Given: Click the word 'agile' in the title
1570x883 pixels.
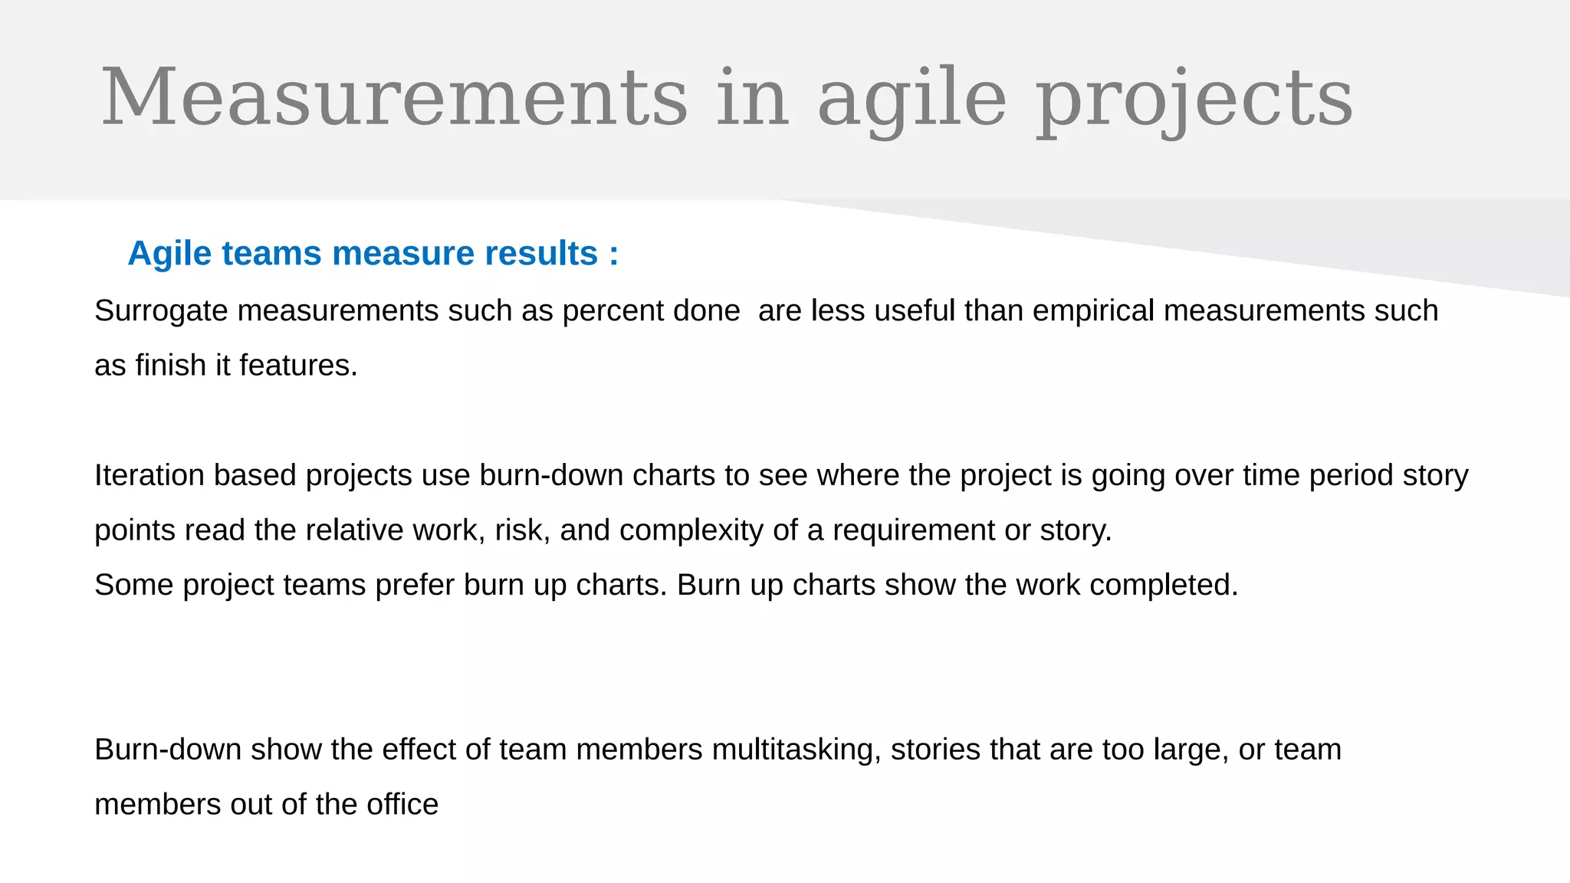Looking at the screenshot, I should [x=911, y=100].
